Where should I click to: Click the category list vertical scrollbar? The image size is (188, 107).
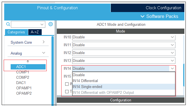click(x=53, y=71)
